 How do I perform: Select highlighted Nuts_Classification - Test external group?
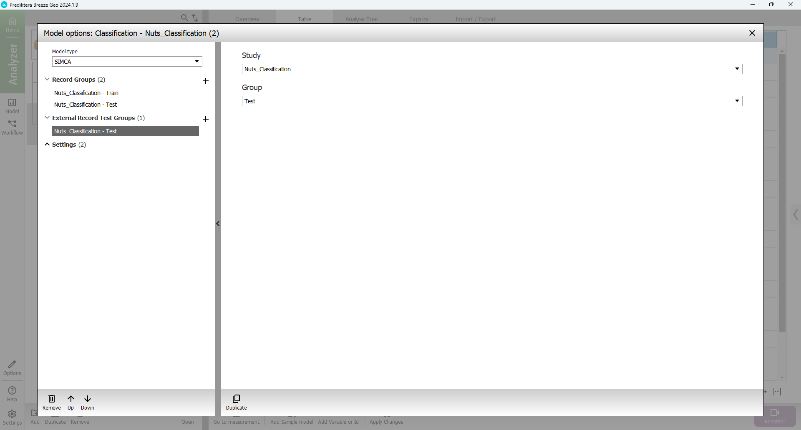[125, 131]
